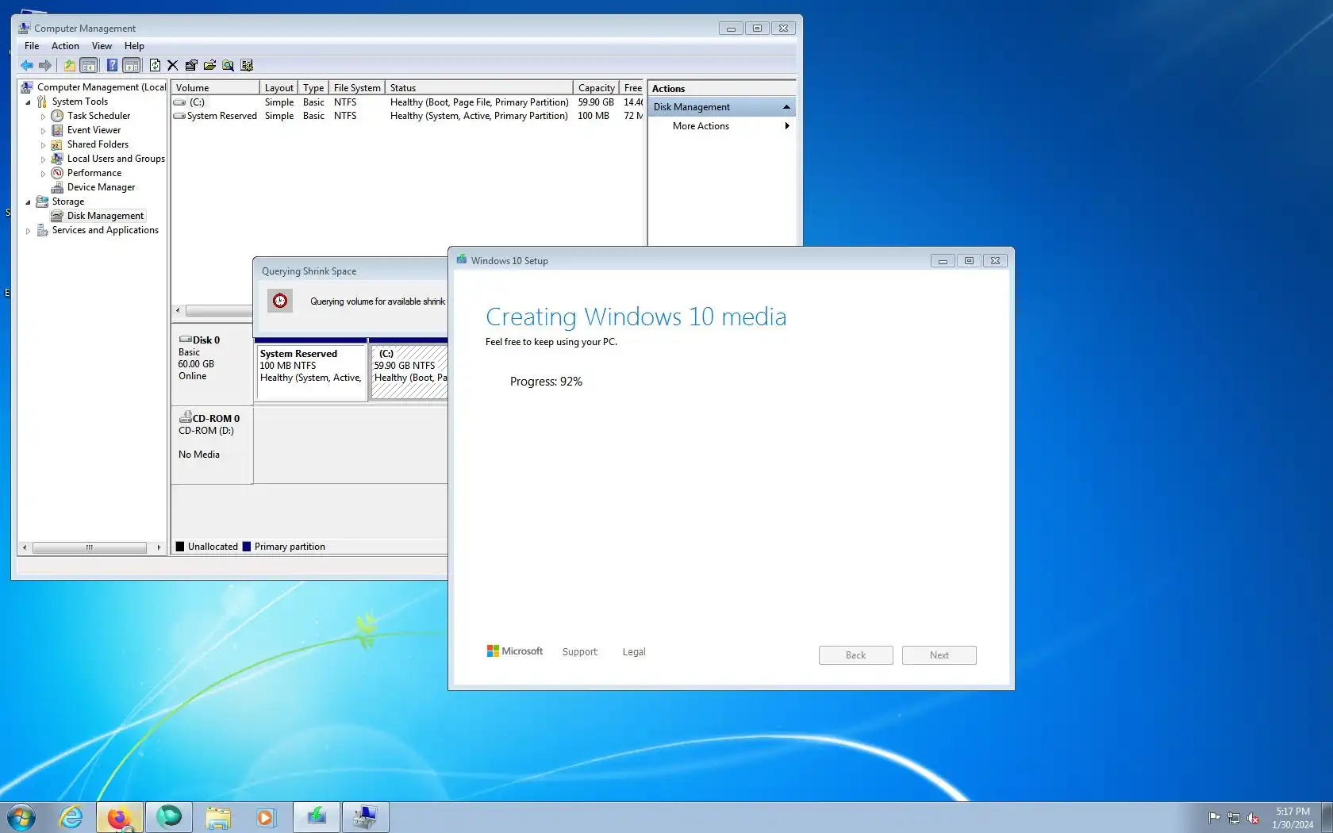Sort by the Capacity column header
Screen dimensions: 1333x833
click(x=596, y=88)
